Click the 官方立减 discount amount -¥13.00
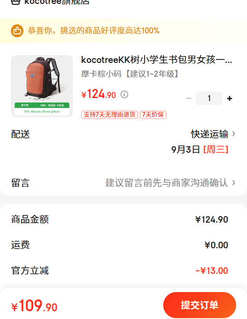Screen dimensions: 247x319 [x=211, y=270]
